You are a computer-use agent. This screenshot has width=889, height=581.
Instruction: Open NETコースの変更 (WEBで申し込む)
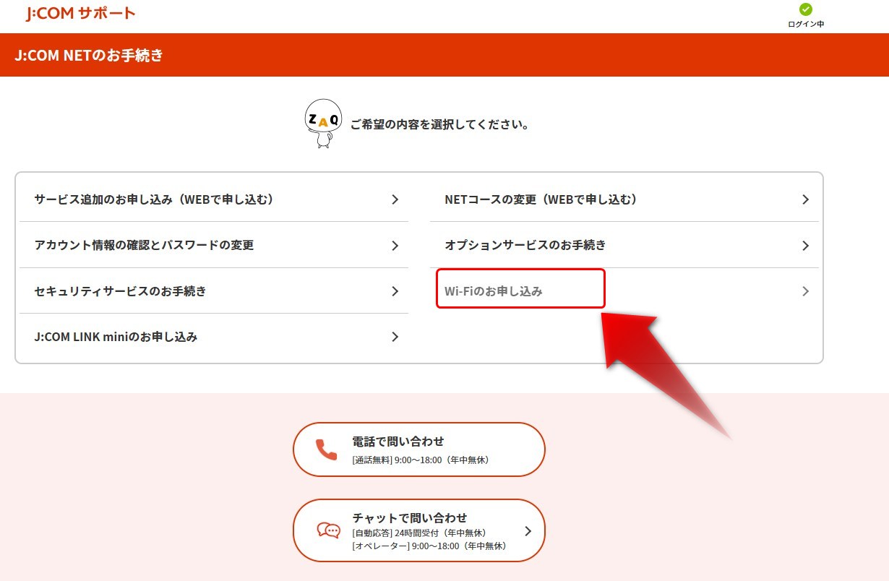coord(541,199)
